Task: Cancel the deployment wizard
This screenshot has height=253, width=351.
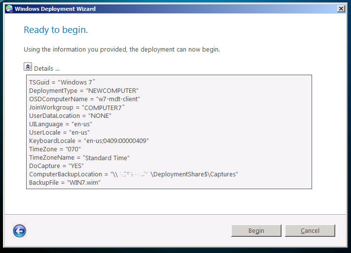Action: tap(310, 231)
